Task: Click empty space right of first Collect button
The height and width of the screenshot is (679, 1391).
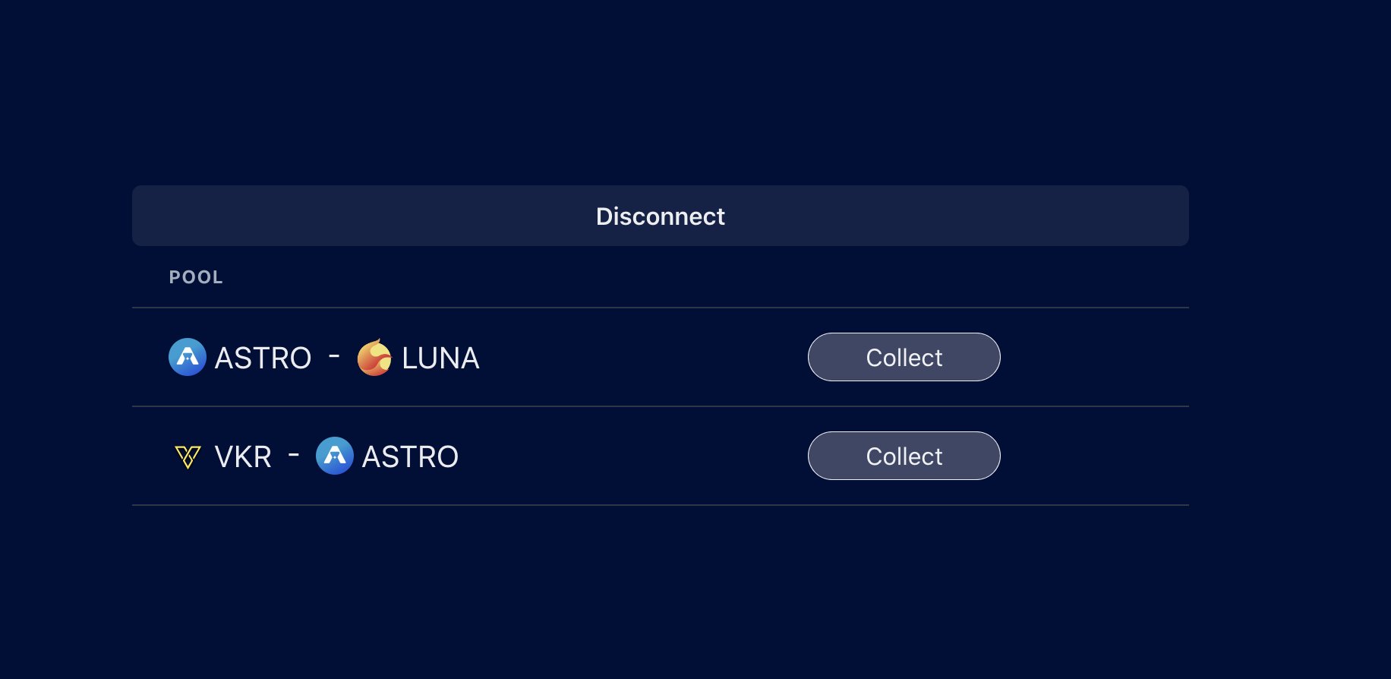Action: click(x=1095, y=357)
